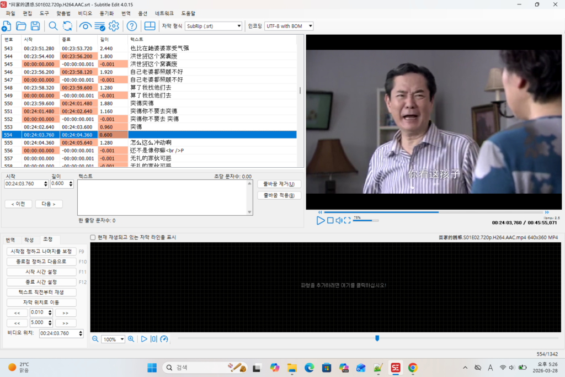Enable the show currently playing subtitle checkbox
Screen dimensions: 565x377
pyautogui.click(x=93, y=237)
